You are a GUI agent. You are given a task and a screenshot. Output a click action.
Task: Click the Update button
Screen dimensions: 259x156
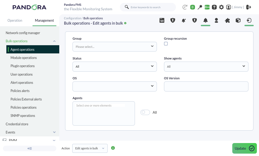point(244,148)
